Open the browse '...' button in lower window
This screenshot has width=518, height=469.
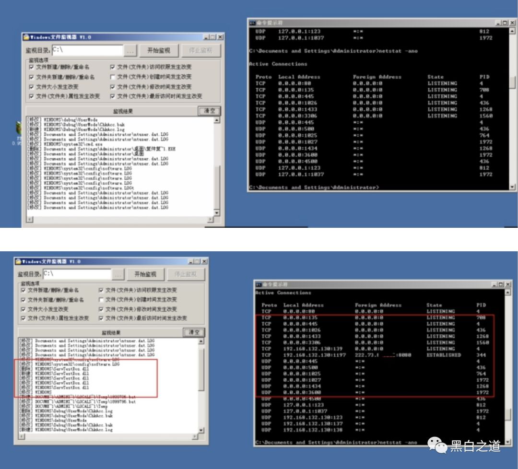click(x=118, y=274)
